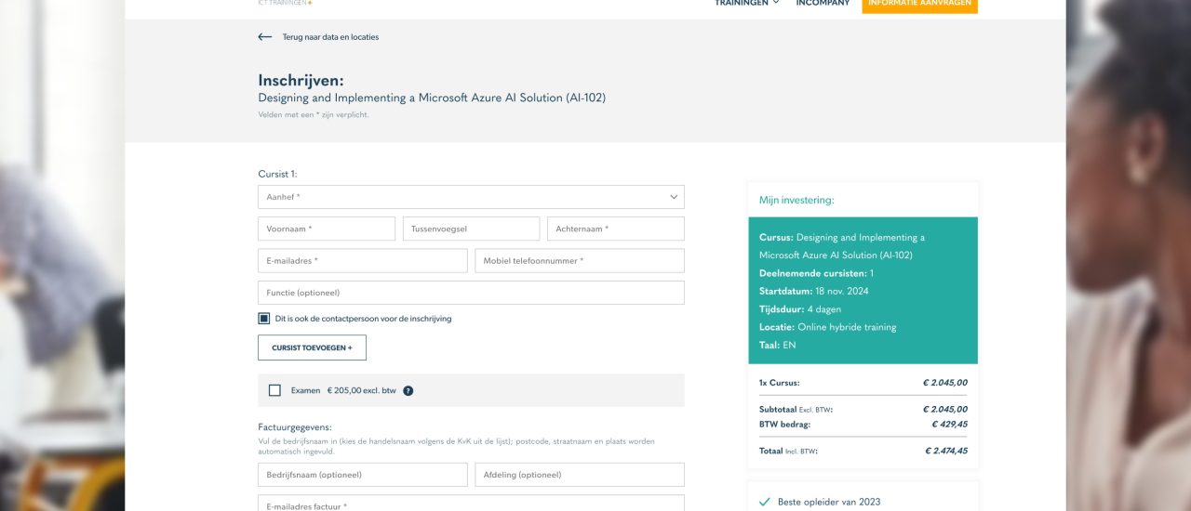1191x511 pixels.
Task: Enable the Examen € 205,00 checkbox
Action: [274, 390]
